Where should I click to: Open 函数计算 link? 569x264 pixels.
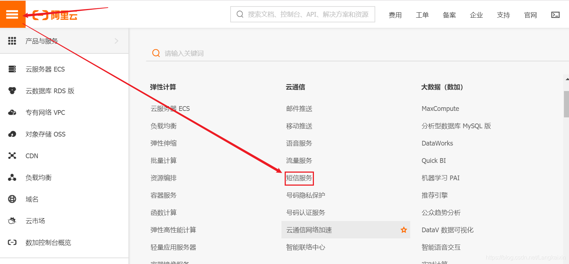coord(163,213)
